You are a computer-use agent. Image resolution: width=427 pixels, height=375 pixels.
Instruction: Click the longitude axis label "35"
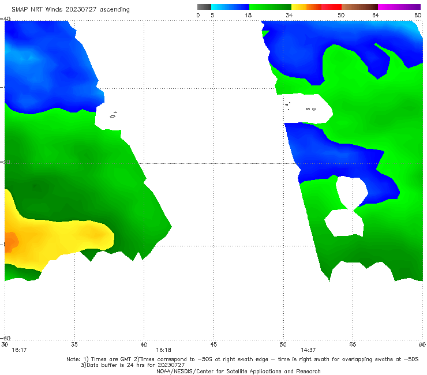pyautogui.click(x=74, y=344)
